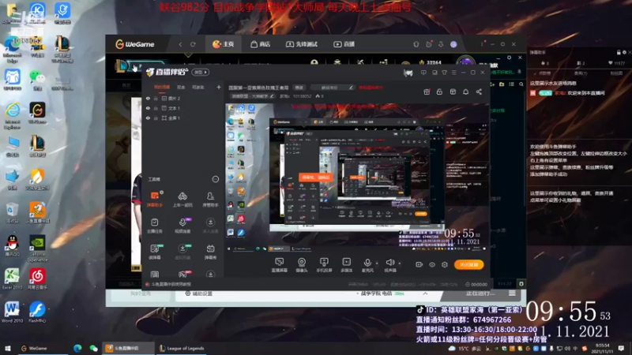Open the mode dropdown next to streaming app logo
This screenshot has width=632, height=355.
tap(201, 72)
